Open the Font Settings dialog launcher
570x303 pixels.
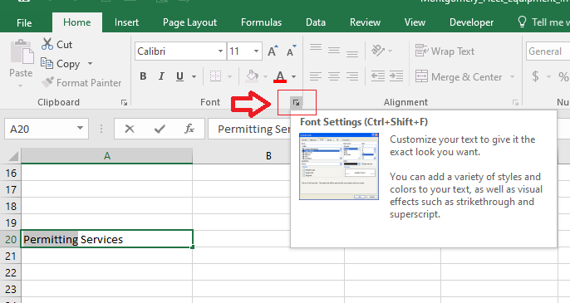297,103
